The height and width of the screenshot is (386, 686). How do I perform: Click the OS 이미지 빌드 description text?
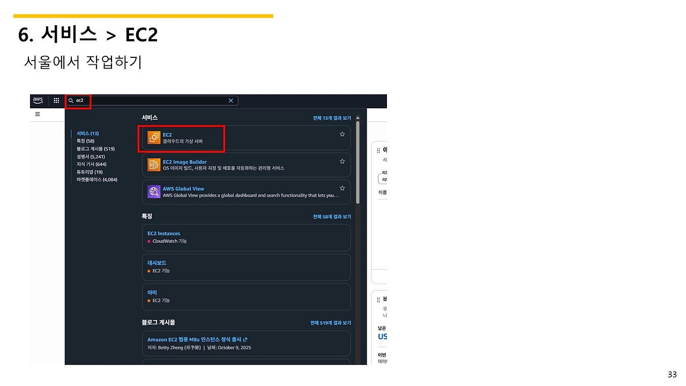tap(223, 168)
